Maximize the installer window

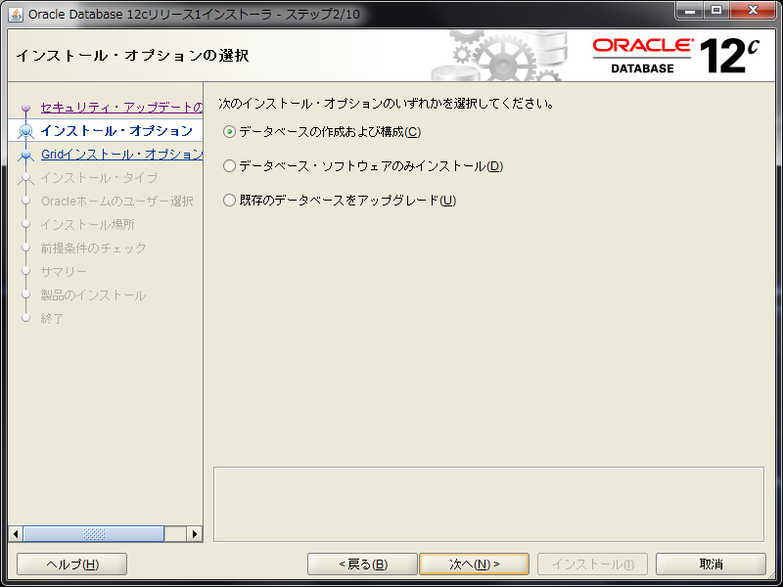tap(716, 11)
